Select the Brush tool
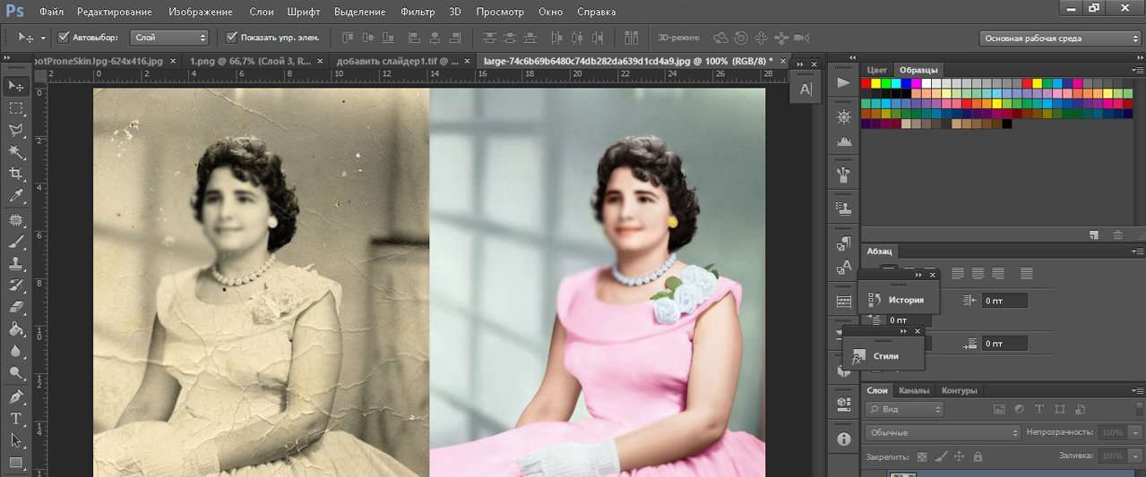 (16, 242)
